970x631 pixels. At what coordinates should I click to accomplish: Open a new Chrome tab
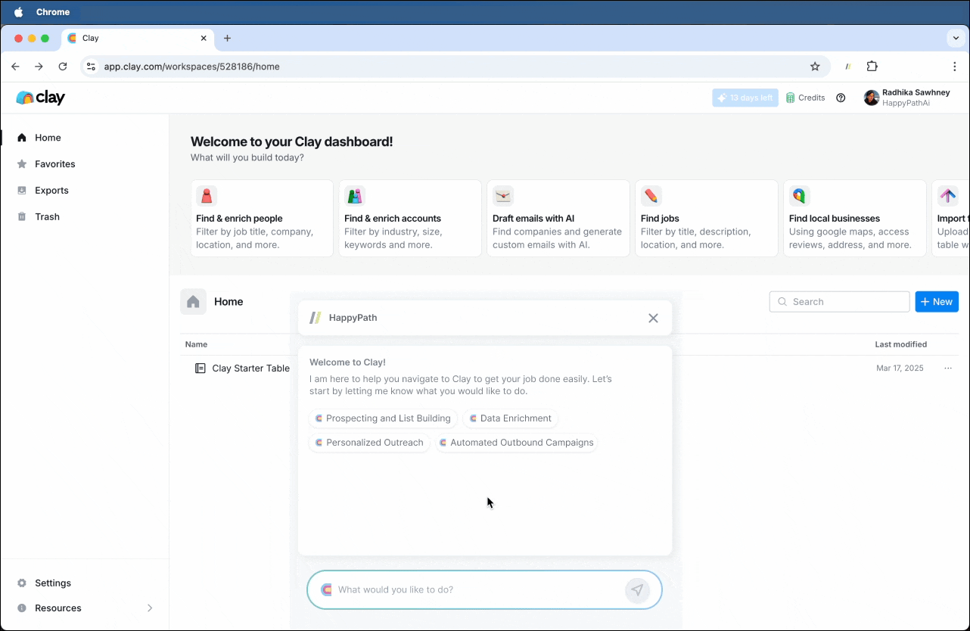(x=227, y=38)
